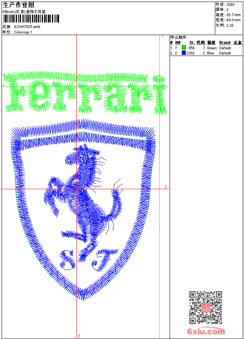
Task: Select the stitch count value 3260
Action: [x=230, y=5]
